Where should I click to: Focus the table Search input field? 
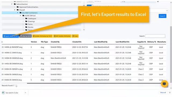pyautogui.click(x=155, y=36)
